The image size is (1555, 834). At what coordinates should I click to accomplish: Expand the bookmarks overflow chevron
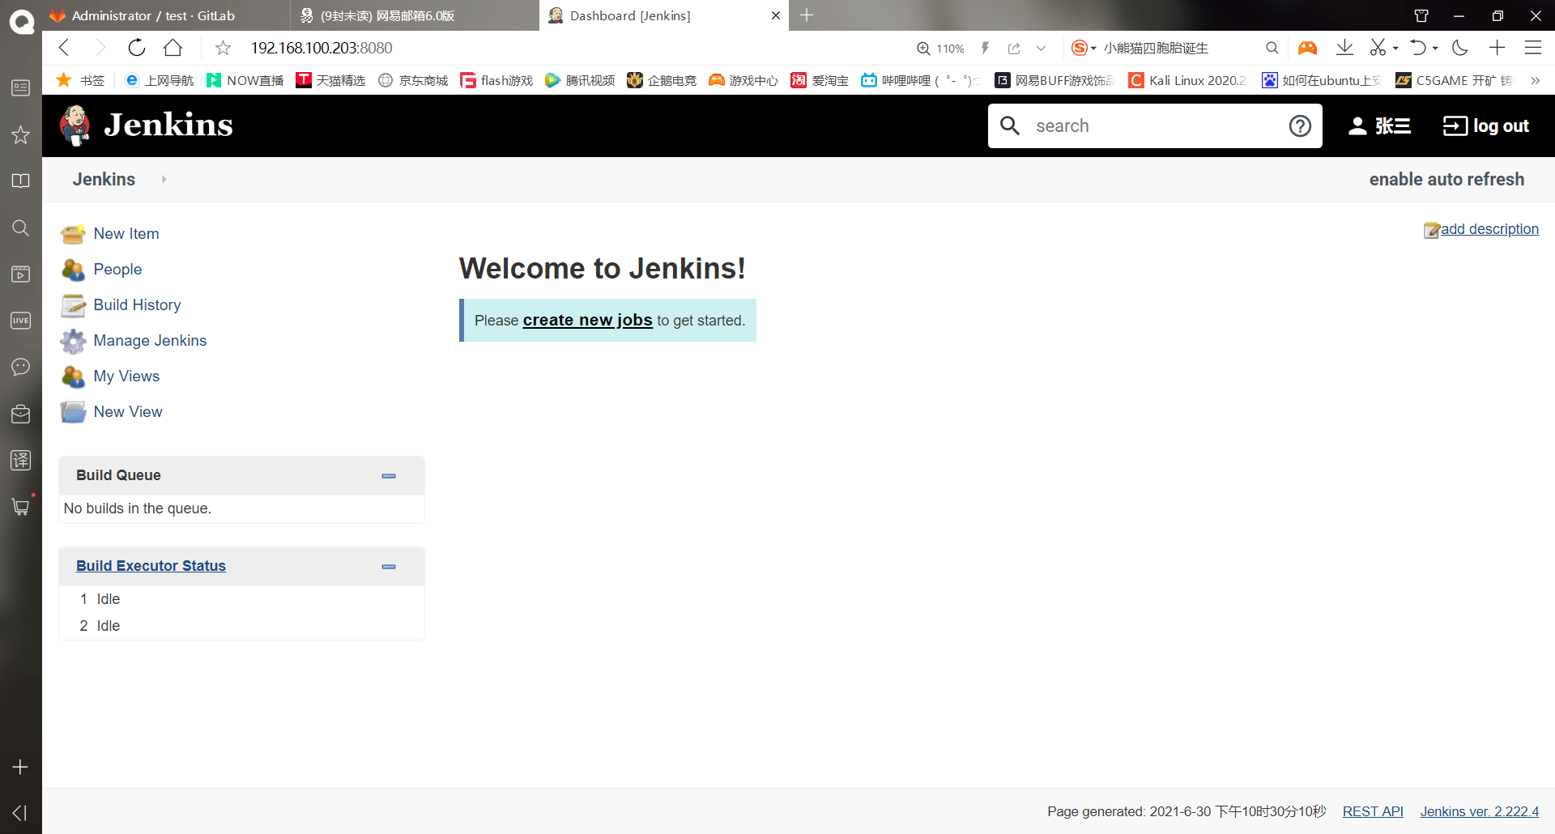click(1536, 80)
